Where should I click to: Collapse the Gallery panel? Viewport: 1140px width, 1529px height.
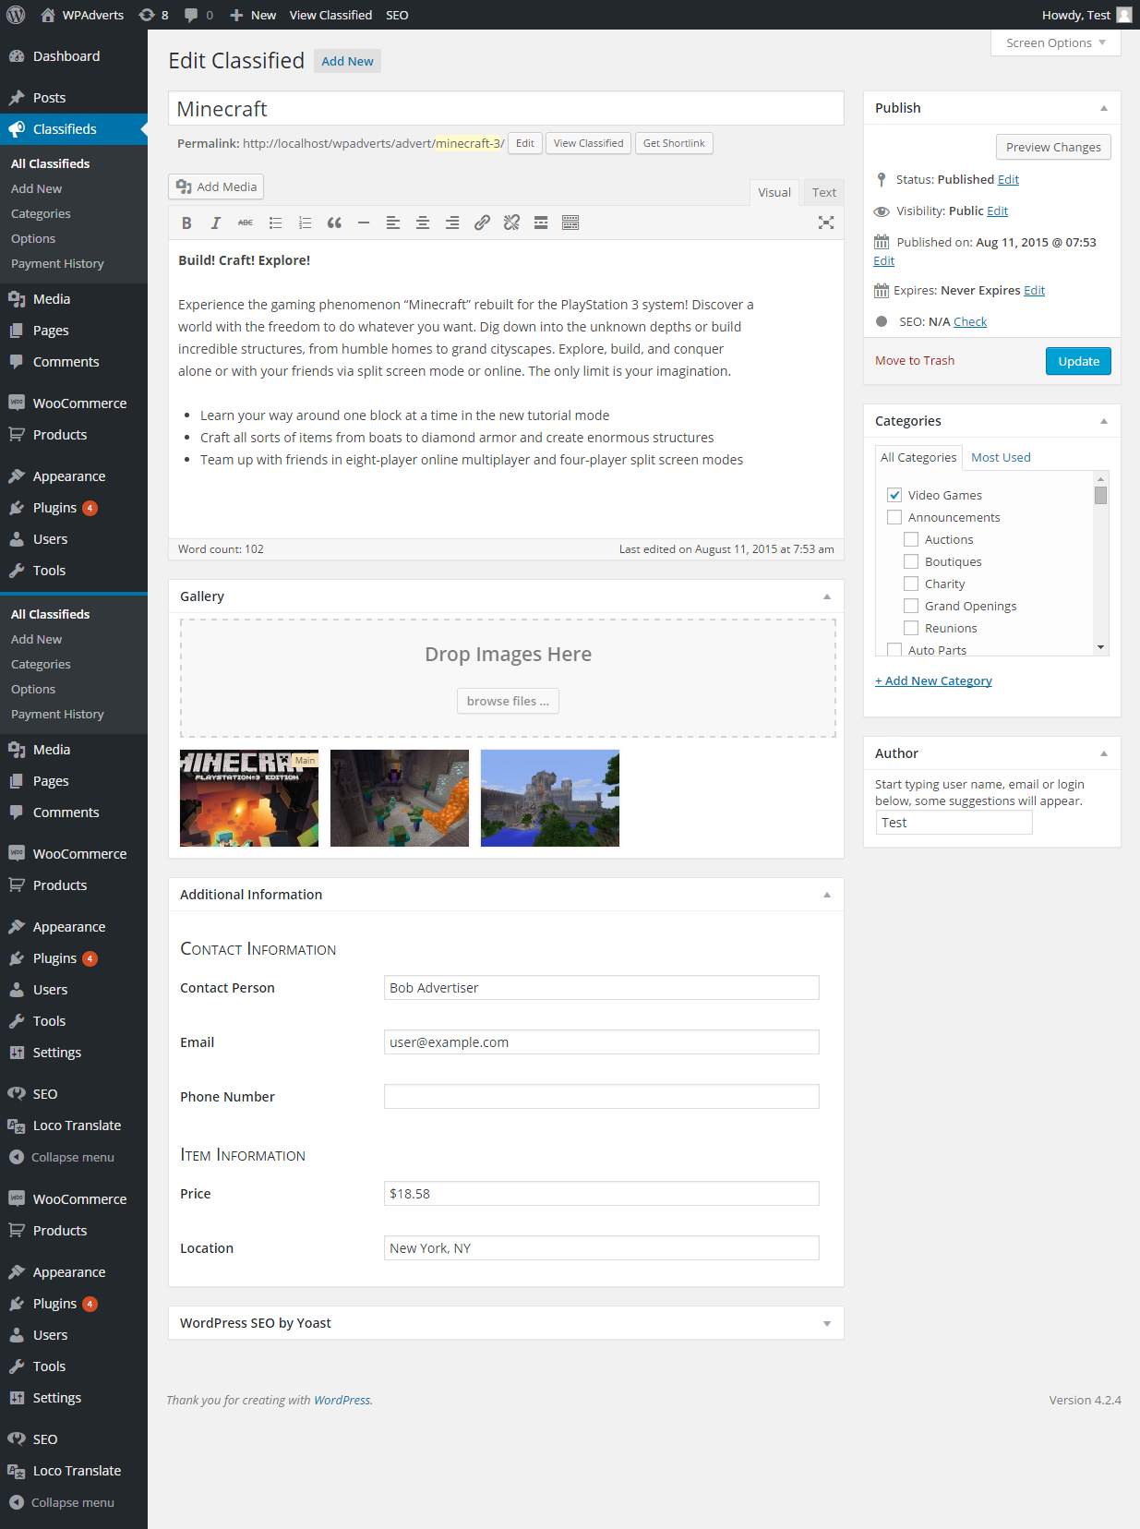(827, 596)
